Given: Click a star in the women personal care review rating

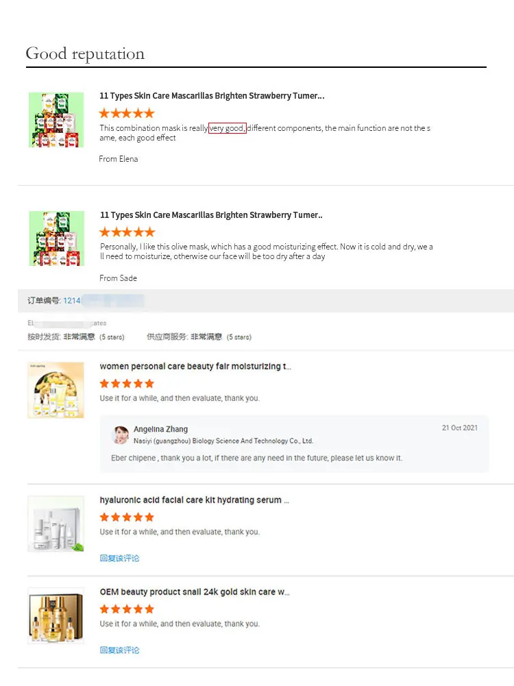Looking at the screenshot, I should pos(127,383).
